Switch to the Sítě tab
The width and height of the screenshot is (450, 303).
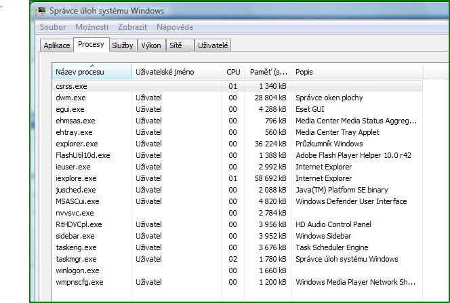pos(176,45)
